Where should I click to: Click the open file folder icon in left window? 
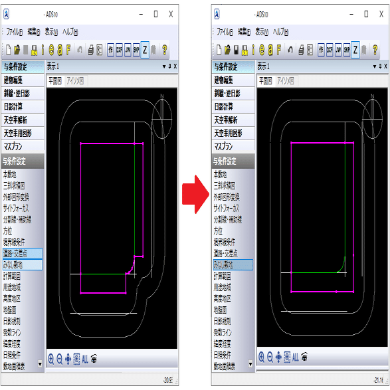click(17, 50)
